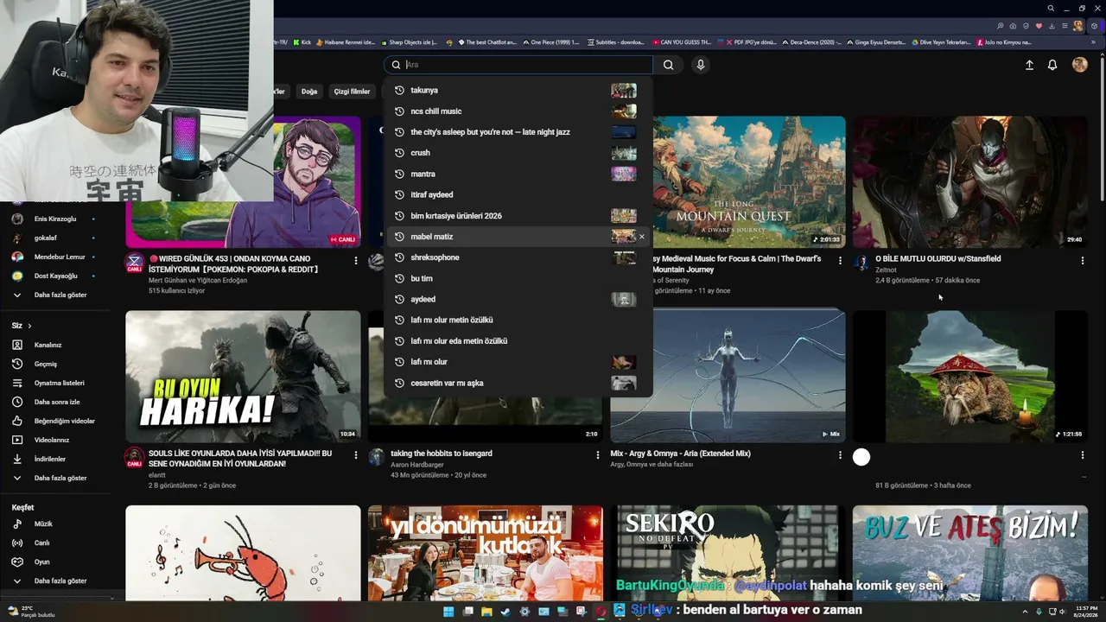Click the YouTube search submit magnifier button
Viewport: 1106px width, 622px height.
point(668,65)
